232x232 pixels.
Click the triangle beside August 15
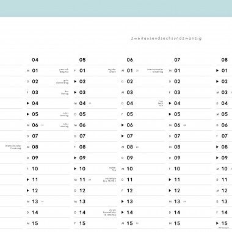pyautogui.click(x=217, y=223)
